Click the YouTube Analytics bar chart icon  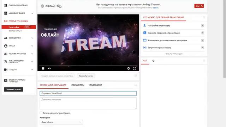point(6,54)
